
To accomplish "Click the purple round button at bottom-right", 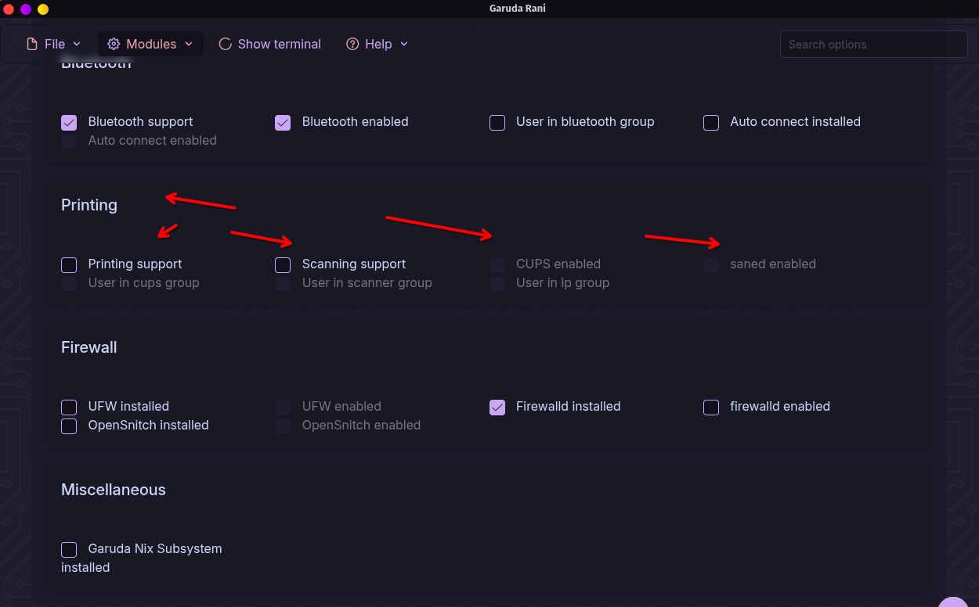I will click(x=954, y=601).
